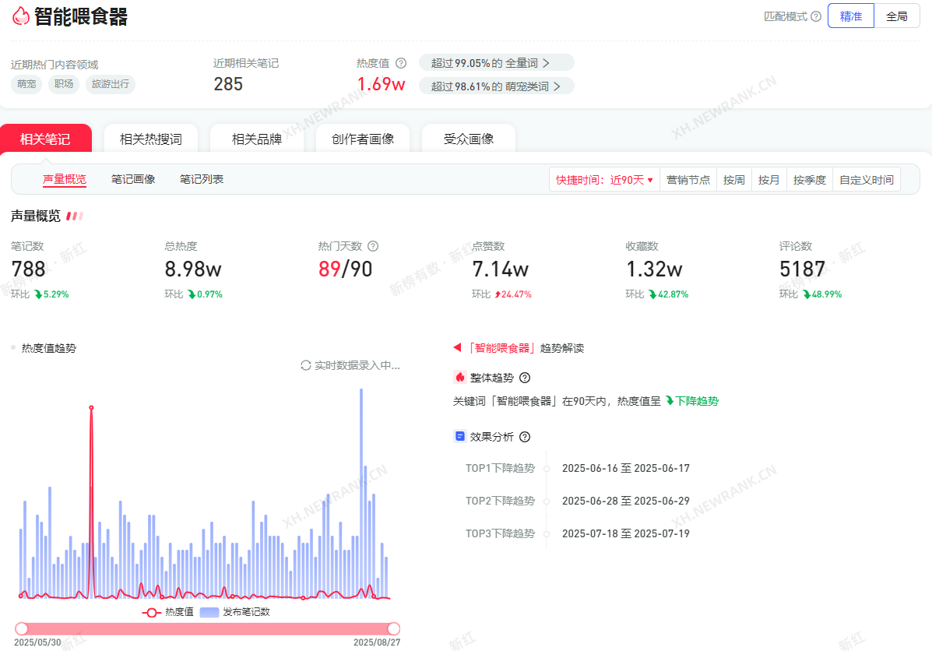Click the help icon next to 热度值
This screenshot has width=932, height=651.
click(x=401, y=63)
